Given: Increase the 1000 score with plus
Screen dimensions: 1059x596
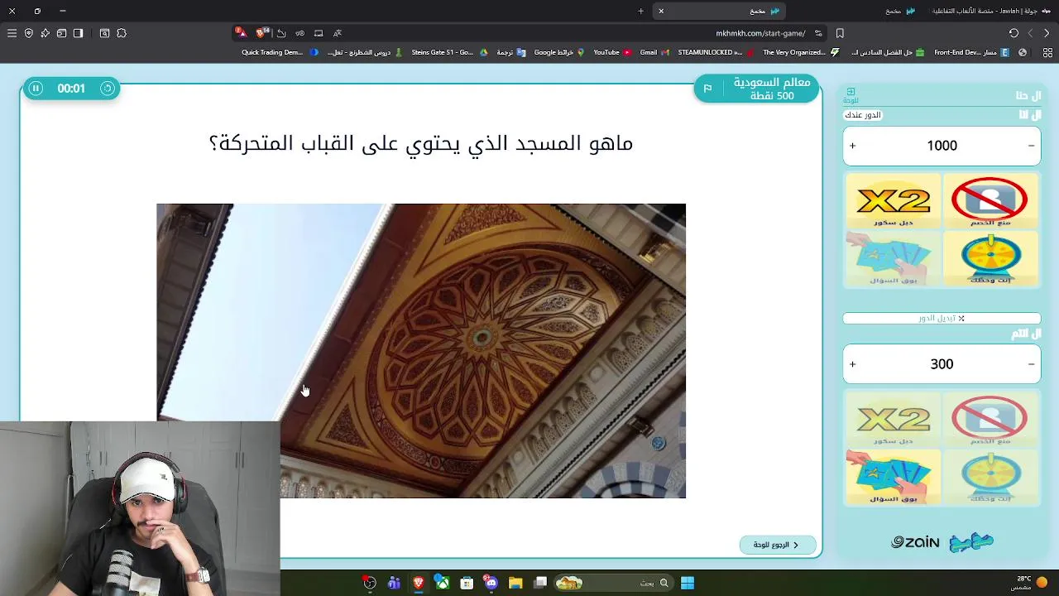Looking at the screenshot, I should pyautogui.click(x=852, y=146).
